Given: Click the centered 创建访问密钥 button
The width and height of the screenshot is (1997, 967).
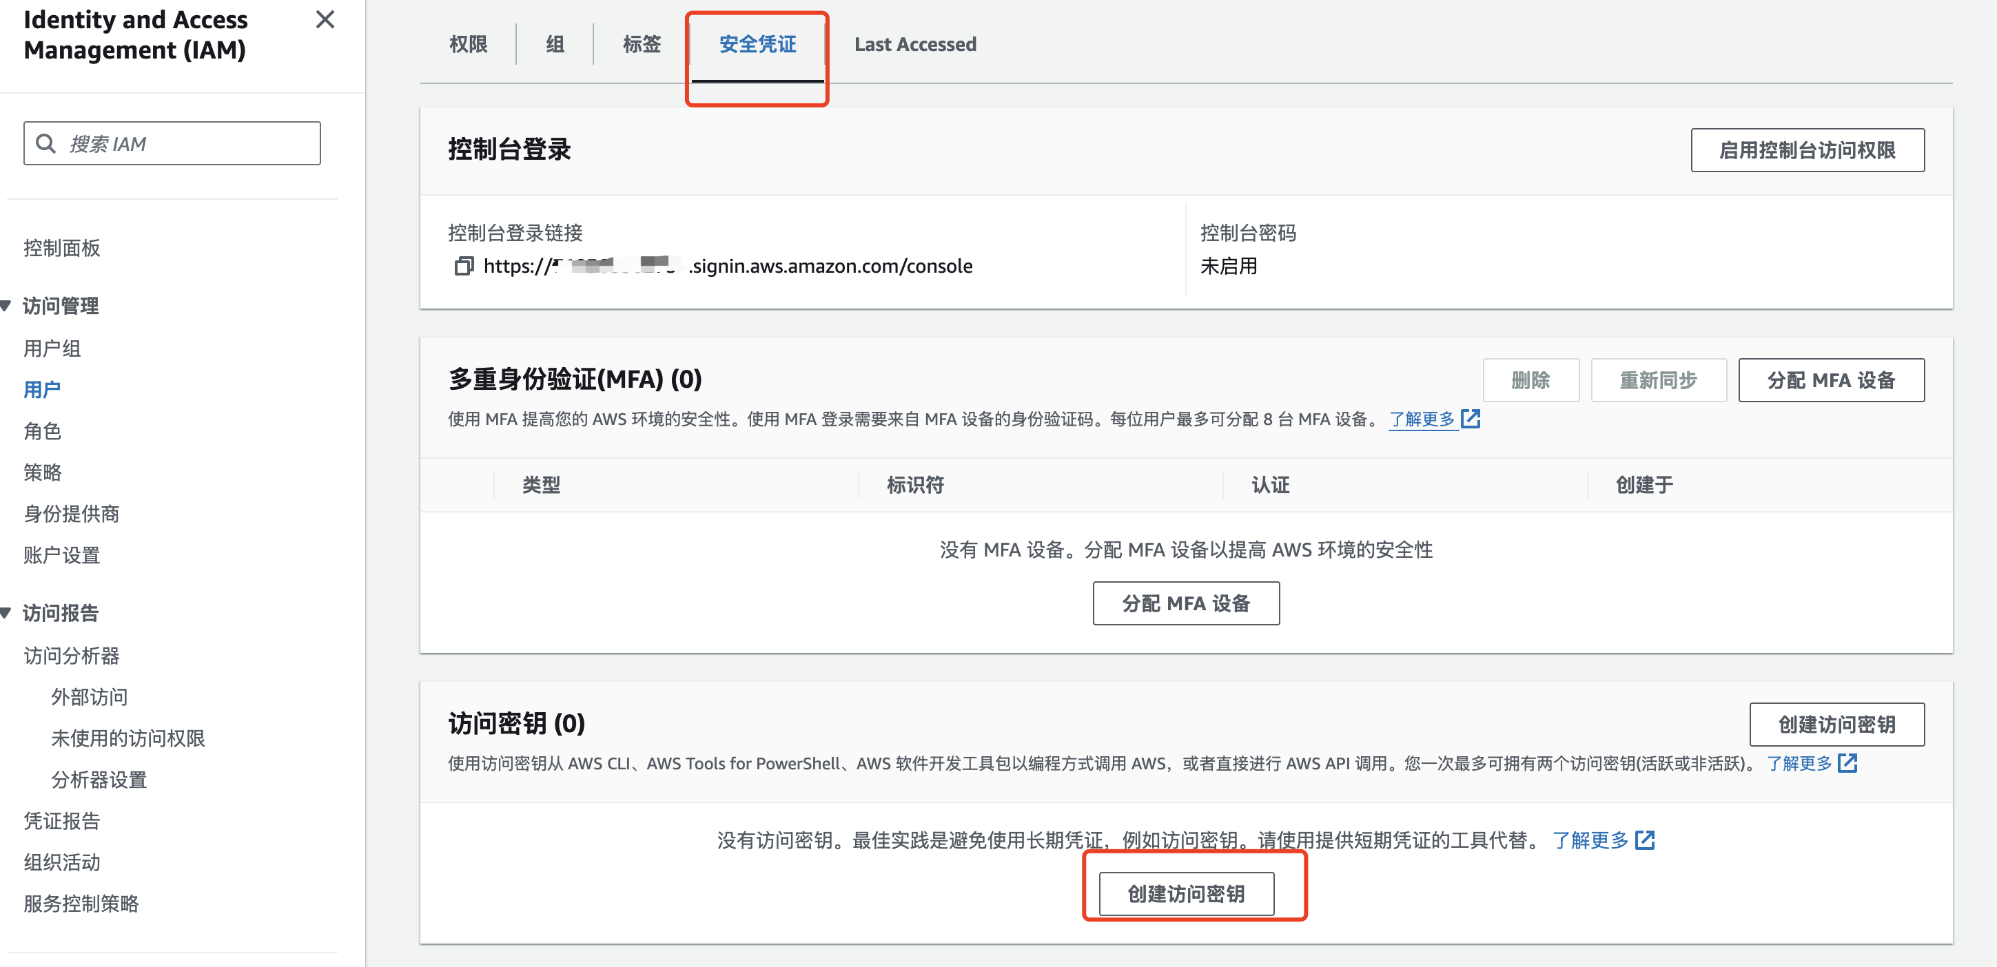Looking at the screenshot, I should 1185,893.
